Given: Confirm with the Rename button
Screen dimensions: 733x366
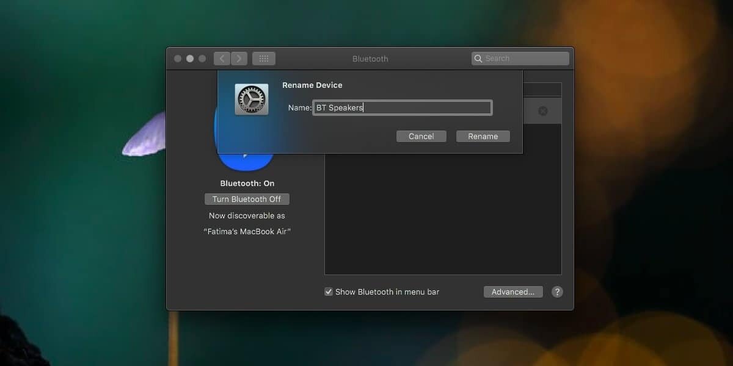Looking at the screenshot, I should 483,136.
